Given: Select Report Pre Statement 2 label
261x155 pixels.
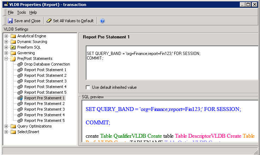Looking at the screenshot, I should point(44,104).
